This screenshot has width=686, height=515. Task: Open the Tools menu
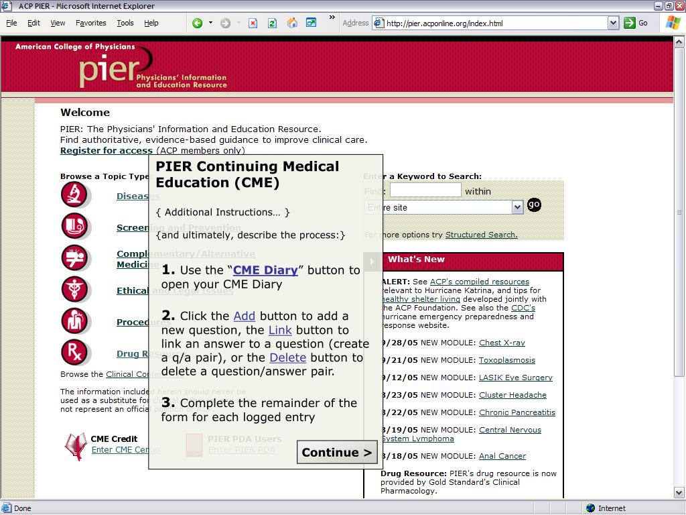125,23
